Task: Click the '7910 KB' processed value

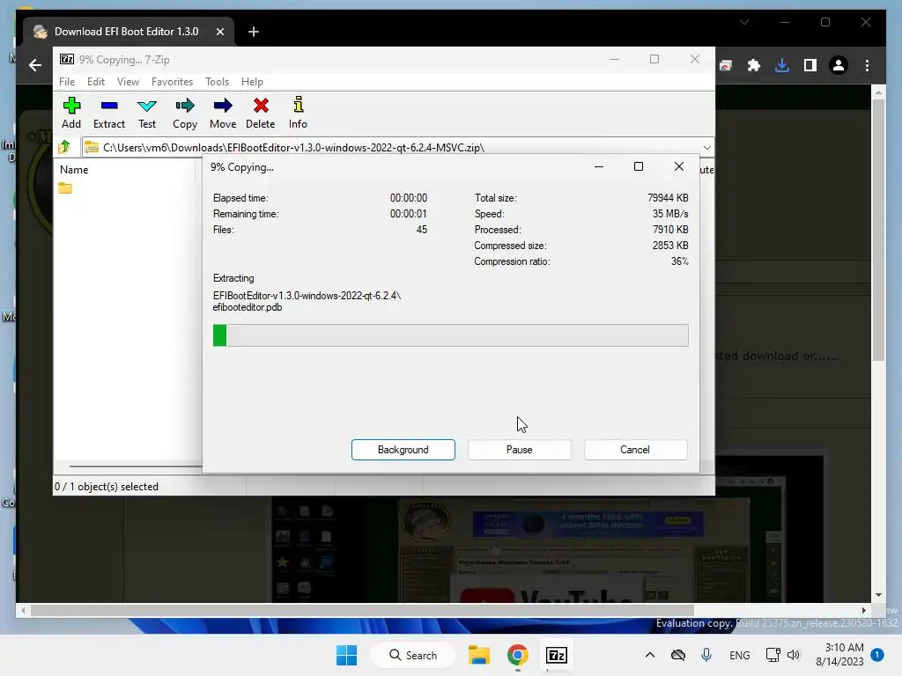Action: tap(670, 230)
